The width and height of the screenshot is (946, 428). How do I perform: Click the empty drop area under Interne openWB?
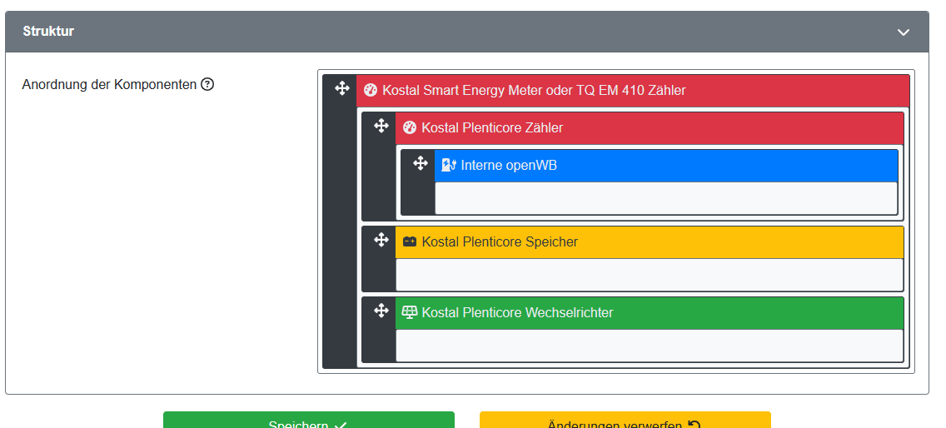[x=666, y=198]
